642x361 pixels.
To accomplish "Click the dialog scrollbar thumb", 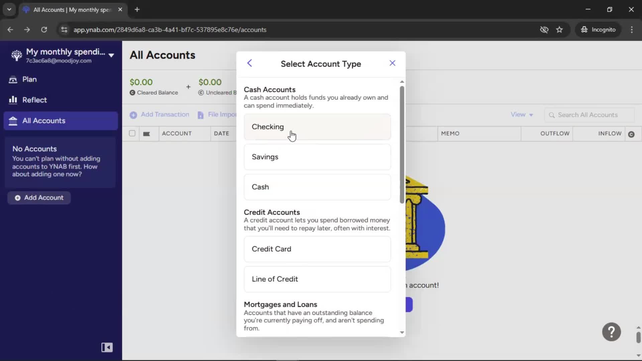I will (402, 145).
